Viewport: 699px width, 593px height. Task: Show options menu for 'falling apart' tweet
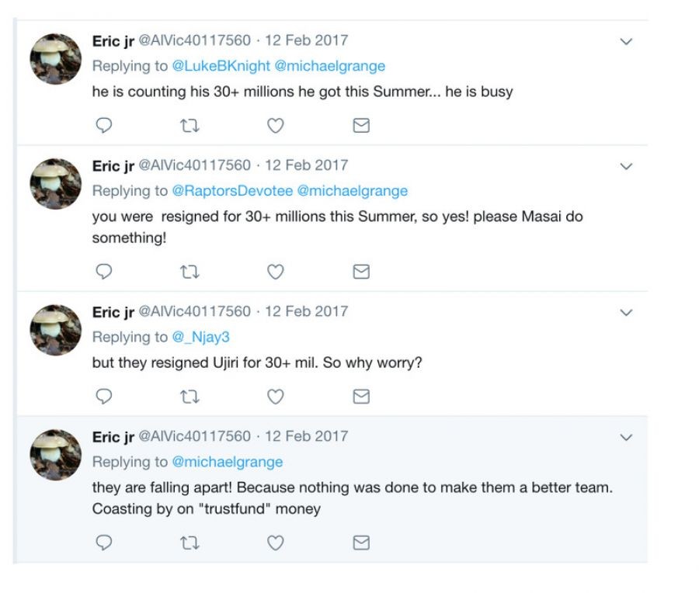click(x=626, y=438)
